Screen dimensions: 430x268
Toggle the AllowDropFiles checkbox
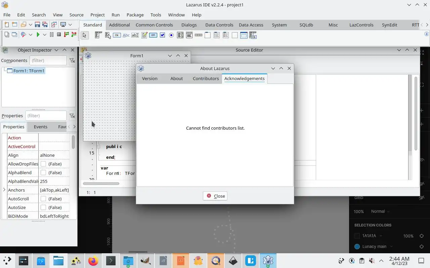click(43, 164)
